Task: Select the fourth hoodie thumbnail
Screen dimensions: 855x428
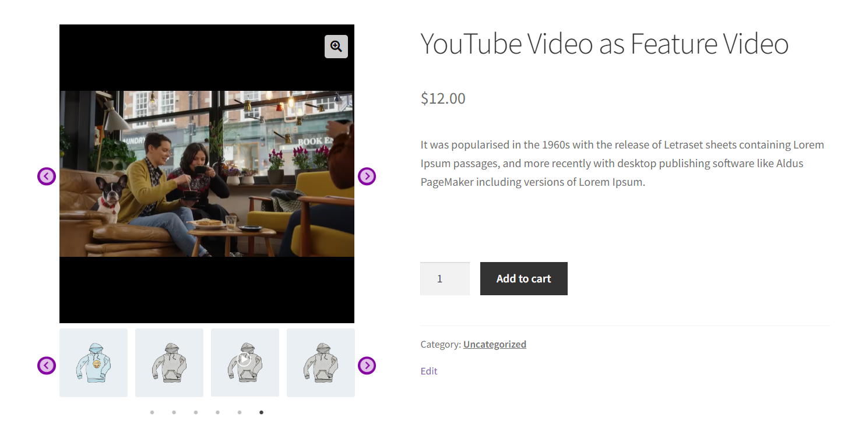Action: coord(320,362)
